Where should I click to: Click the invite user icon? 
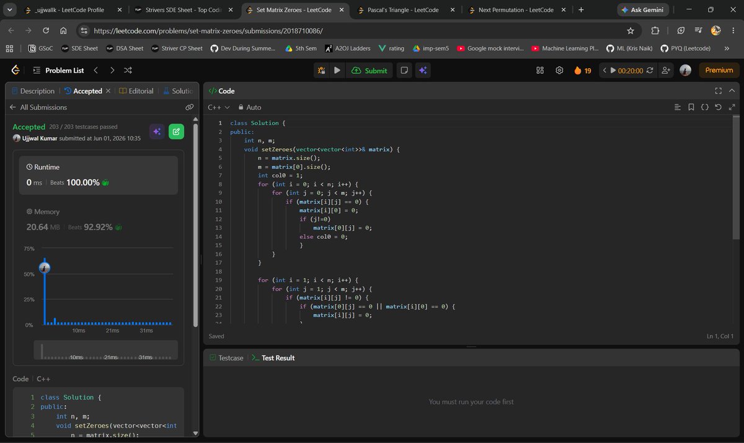click(666, 70)
